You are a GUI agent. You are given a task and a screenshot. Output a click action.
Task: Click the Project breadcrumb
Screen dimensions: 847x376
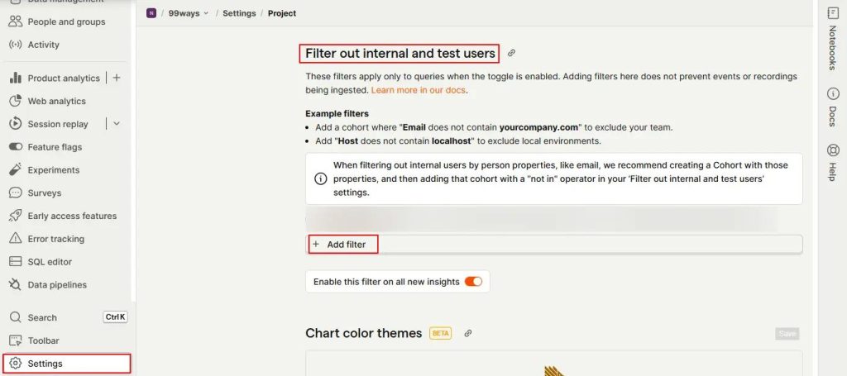click(282, 13)
